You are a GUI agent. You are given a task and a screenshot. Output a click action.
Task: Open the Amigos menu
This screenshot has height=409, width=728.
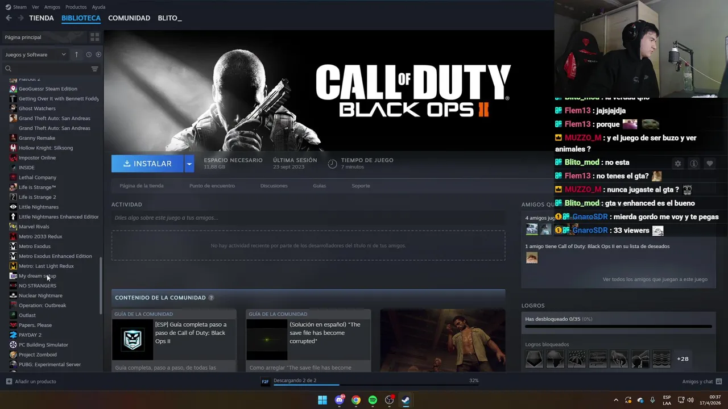(x=52, y=7)
